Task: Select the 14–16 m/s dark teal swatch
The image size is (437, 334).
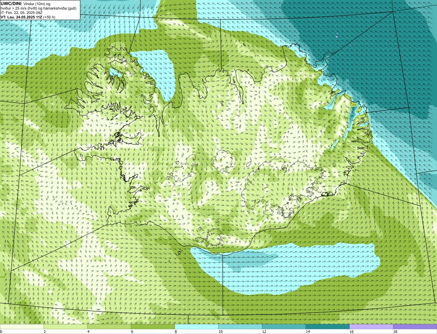Action: click(328, 326)
